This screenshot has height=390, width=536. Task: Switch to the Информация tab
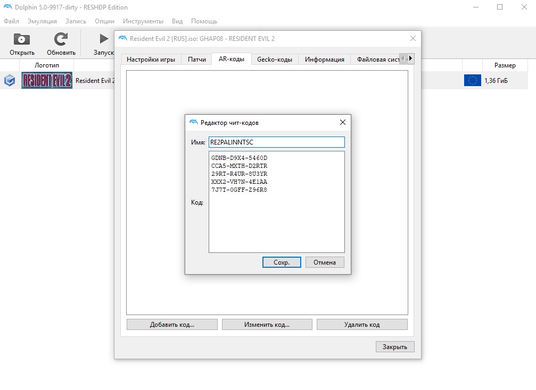(x=324, y=60)
